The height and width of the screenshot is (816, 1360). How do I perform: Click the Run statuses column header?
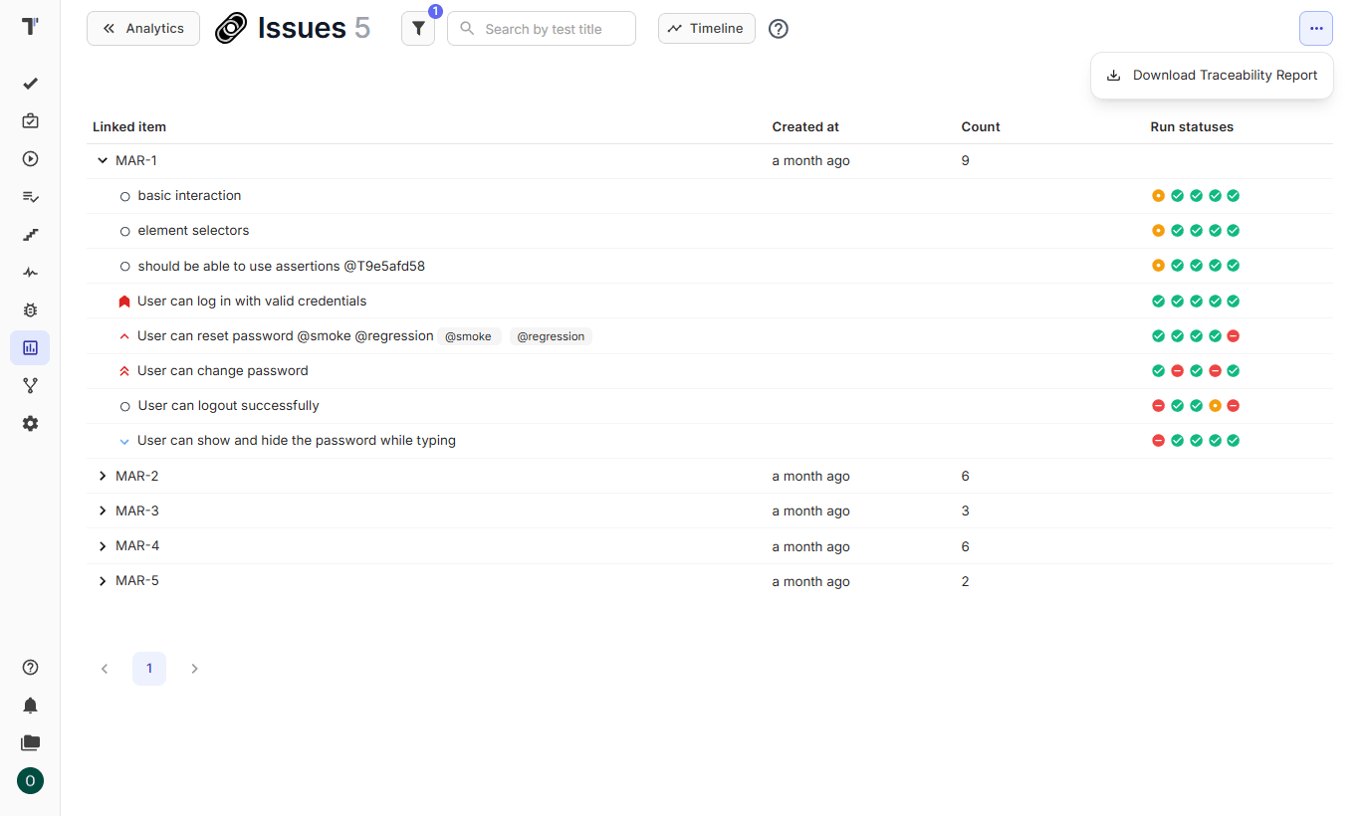(1192, 127)
